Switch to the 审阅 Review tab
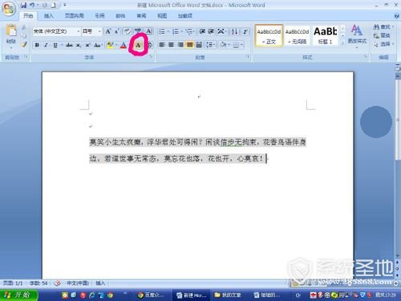Screen dimensions: 401x301 point(141,16)
